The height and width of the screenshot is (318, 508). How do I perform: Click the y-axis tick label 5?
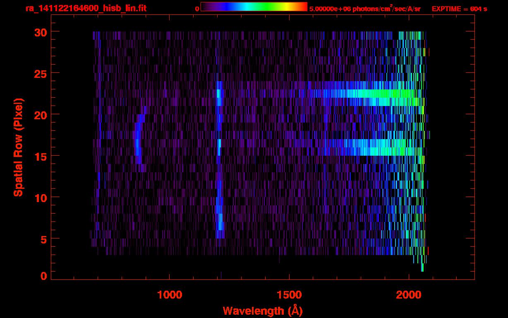(43, 239)
